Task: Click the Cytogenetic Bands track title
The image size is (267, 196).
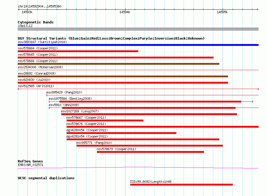Action: [36, 22]
